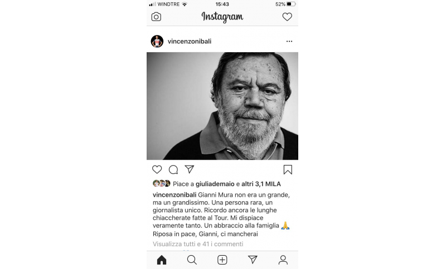Viewport: 446px width, 269px height.
Task: Tap the comment bubble icon
Action: tap(173, 170)
